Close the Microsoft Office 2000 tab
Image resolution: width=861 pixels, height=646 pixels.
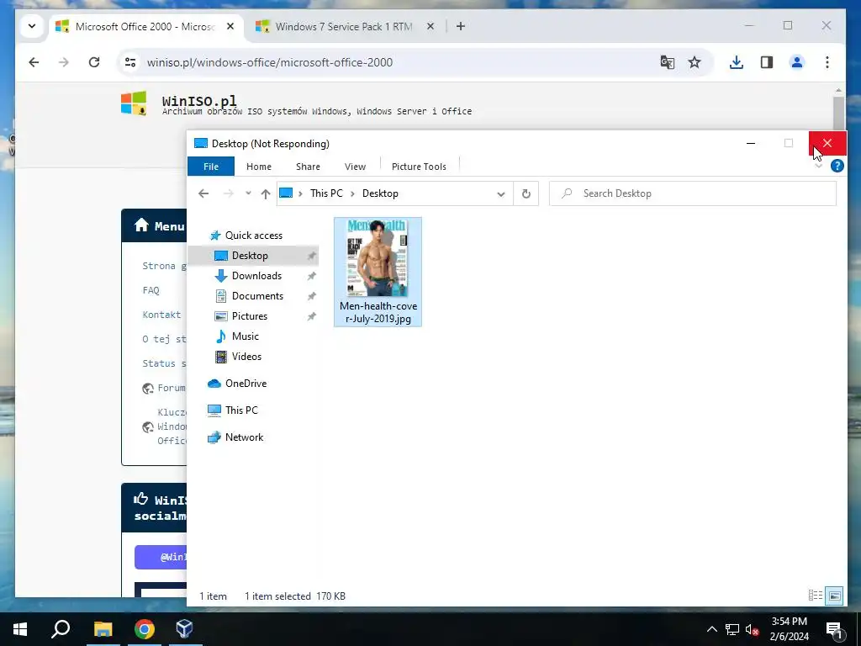[230, 26]
